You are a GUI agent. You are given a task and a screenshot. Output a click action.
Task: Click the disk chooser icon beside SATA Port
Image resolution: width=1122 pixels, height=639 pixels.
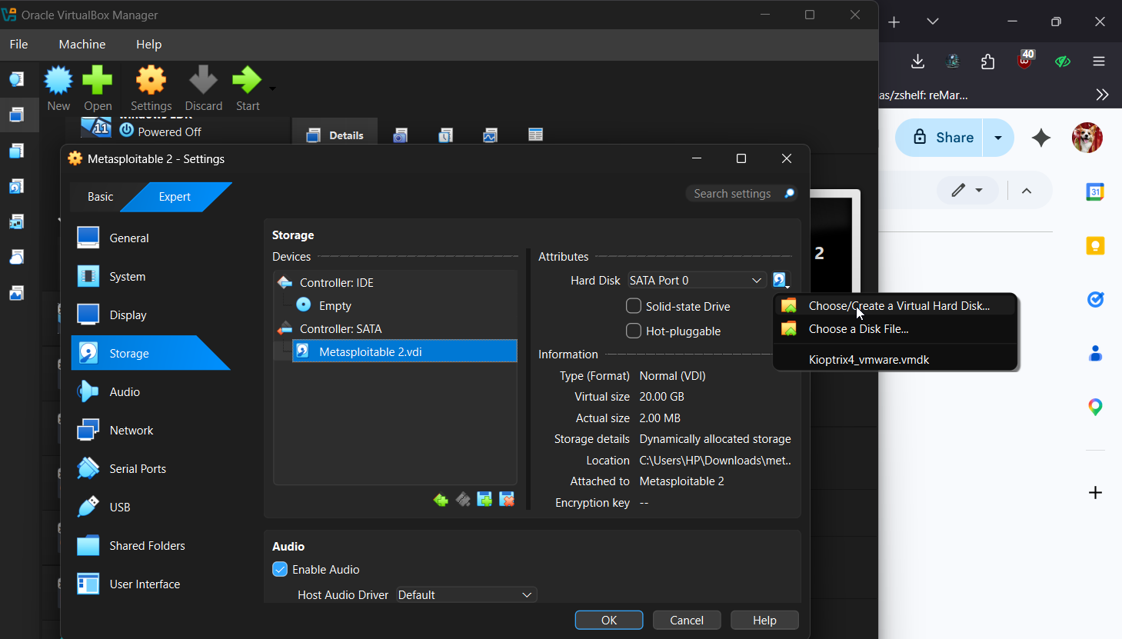click(x=780, y=281)
